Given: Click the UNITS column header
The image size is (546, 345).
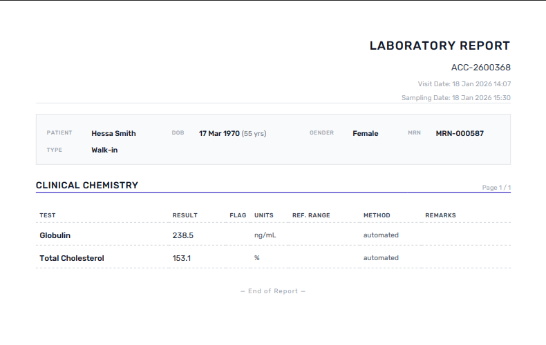Looking at the screenshot, I should coord(263,215).
